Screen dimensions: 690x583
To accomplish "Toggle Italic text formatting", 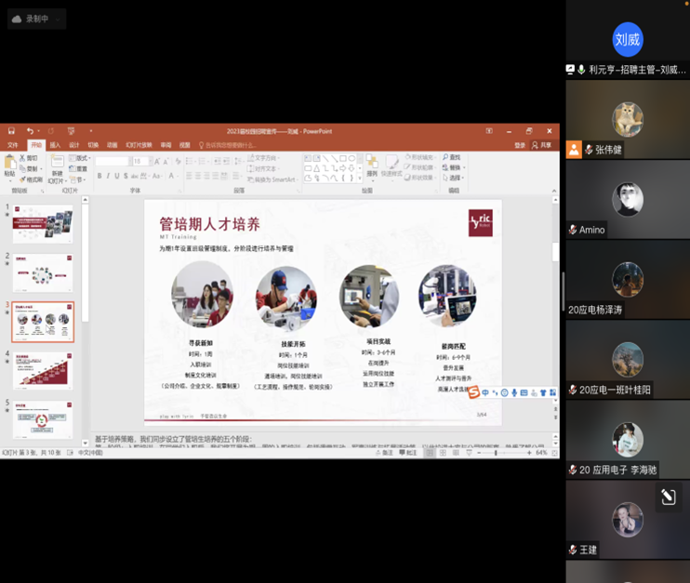I will point(109,176).
